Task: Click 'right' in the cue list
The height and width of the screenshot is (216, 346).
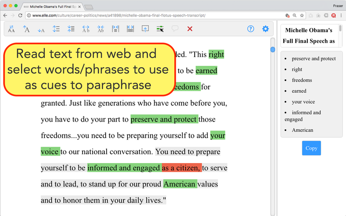Action: tap(297, 70)
